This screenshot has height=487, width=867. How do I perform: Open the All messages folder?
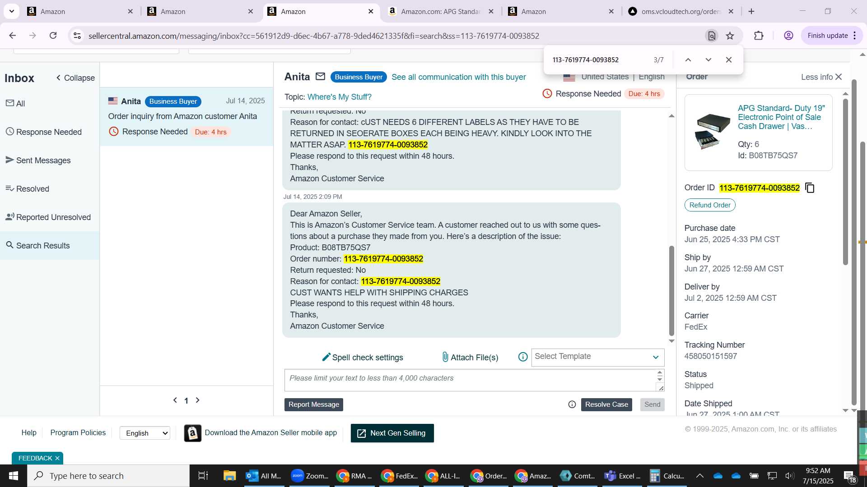(x=16, y=103)
